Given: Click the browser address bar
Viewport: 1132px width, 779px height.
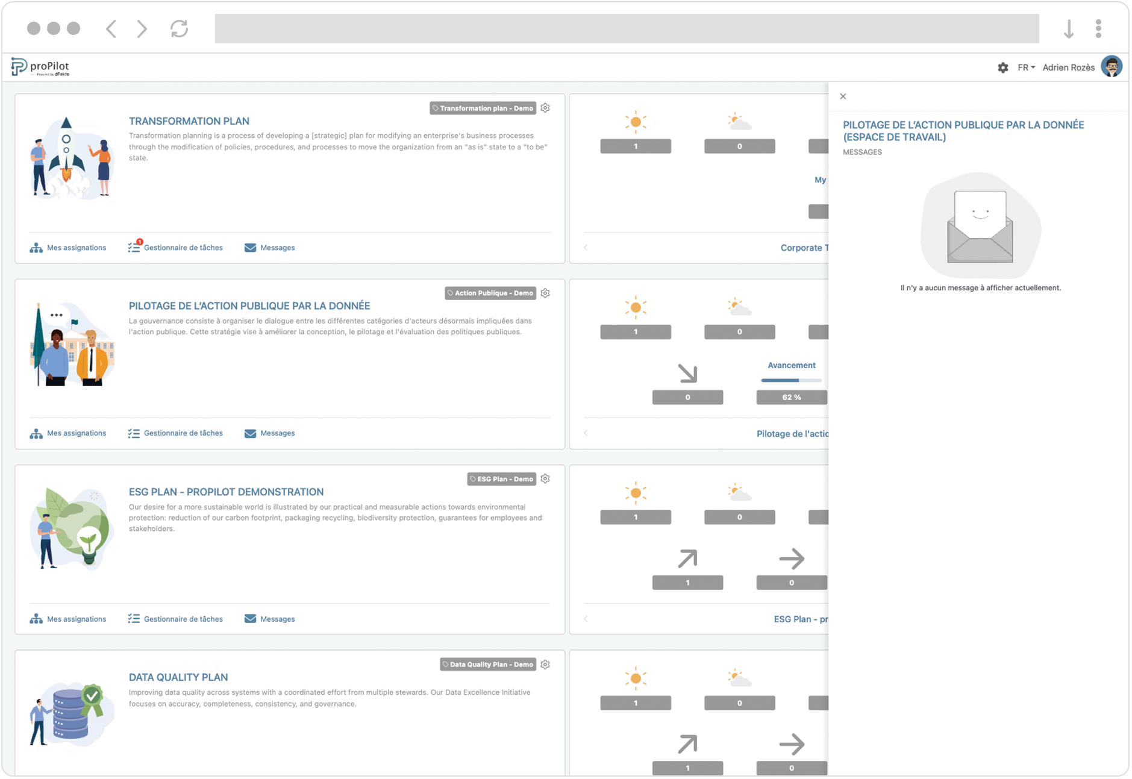Looking at the screenshot, I should coord(627,29).
